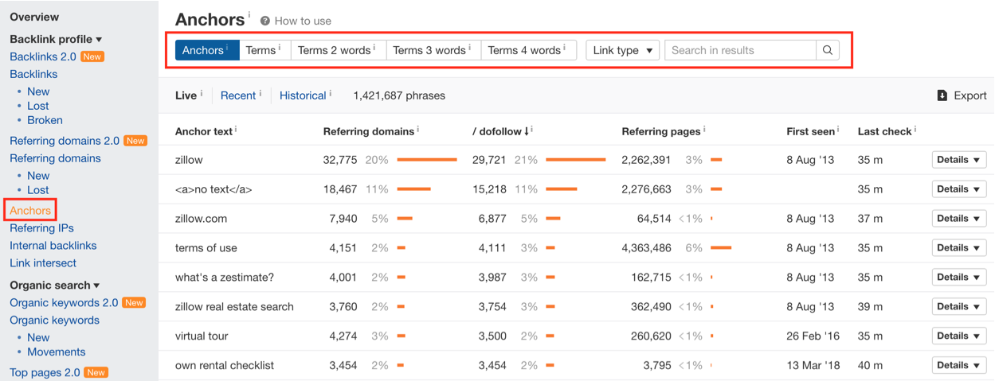Image resolution: width=995 pixels, height=381 pixels.
Task: Expand Details for terms of use row
Action: 959,248
